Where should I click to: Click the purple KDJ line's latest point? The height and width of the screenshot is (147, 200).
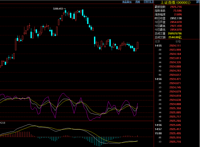point(137,103)
